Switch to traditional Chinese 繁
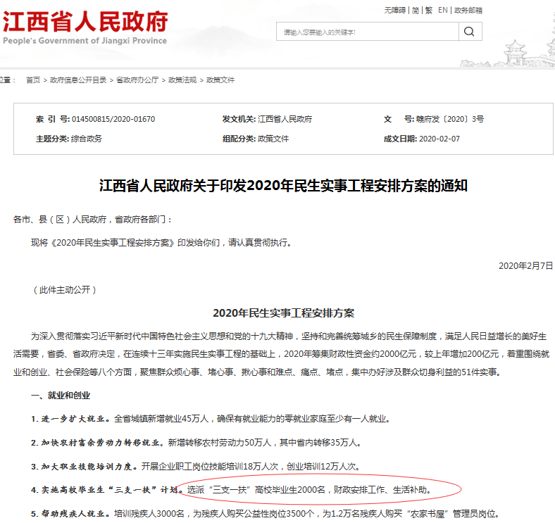 click(428, 11)
